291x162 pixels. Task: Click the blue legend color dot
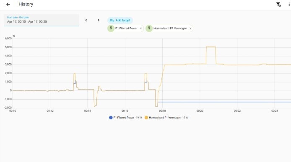(x=111, y=118)
